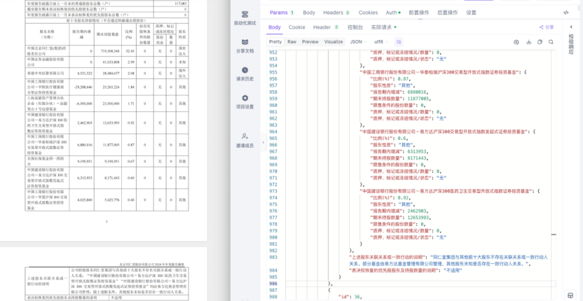Screen dimensions: 583x301
Task: Open the 控制台 response tab
Action: pos(355,27)
